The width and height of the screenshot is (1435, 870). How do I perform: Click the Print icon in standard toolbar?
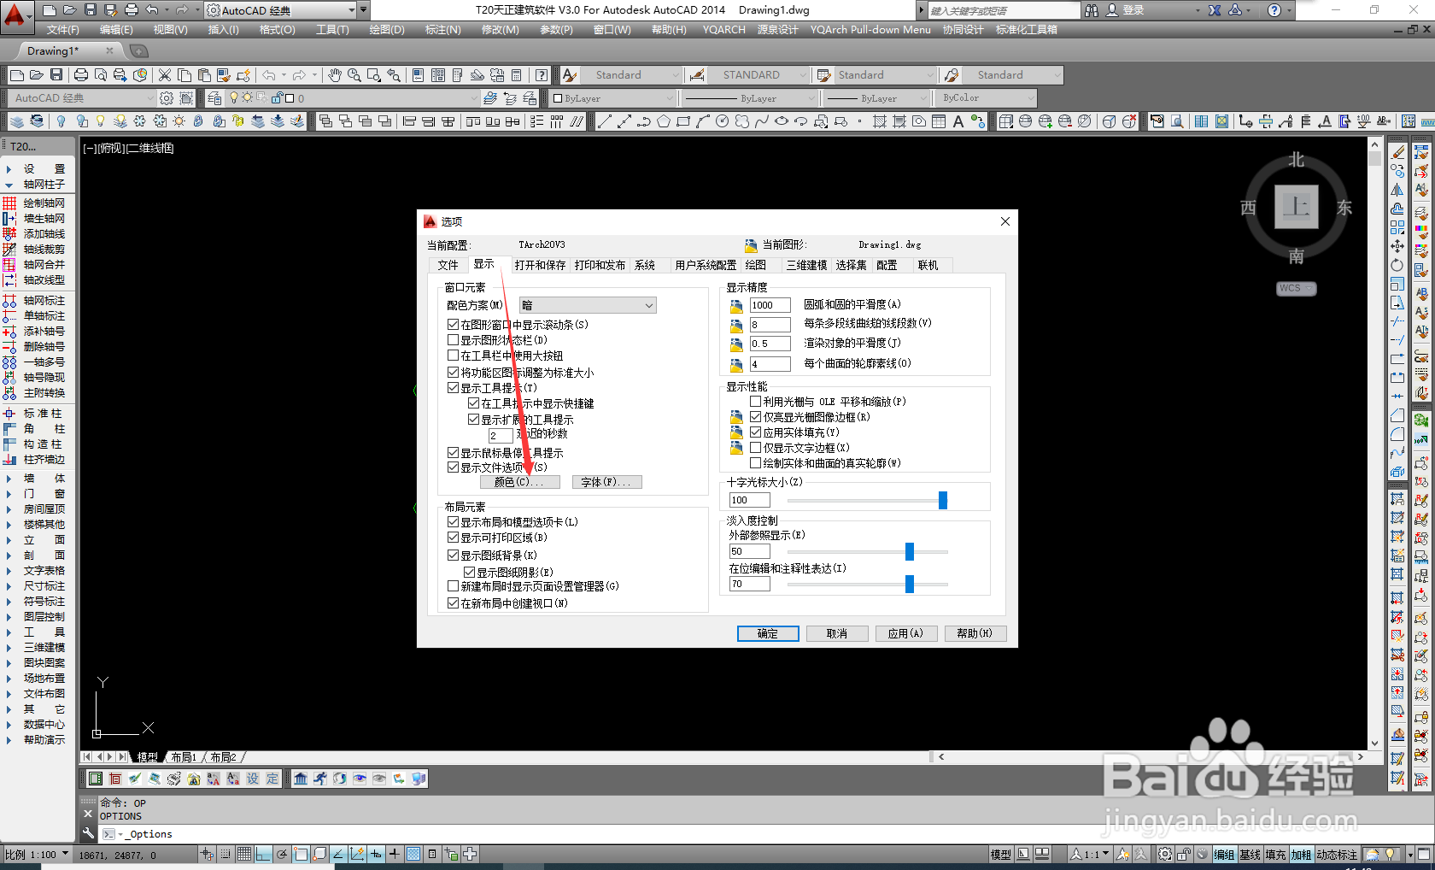81,75
